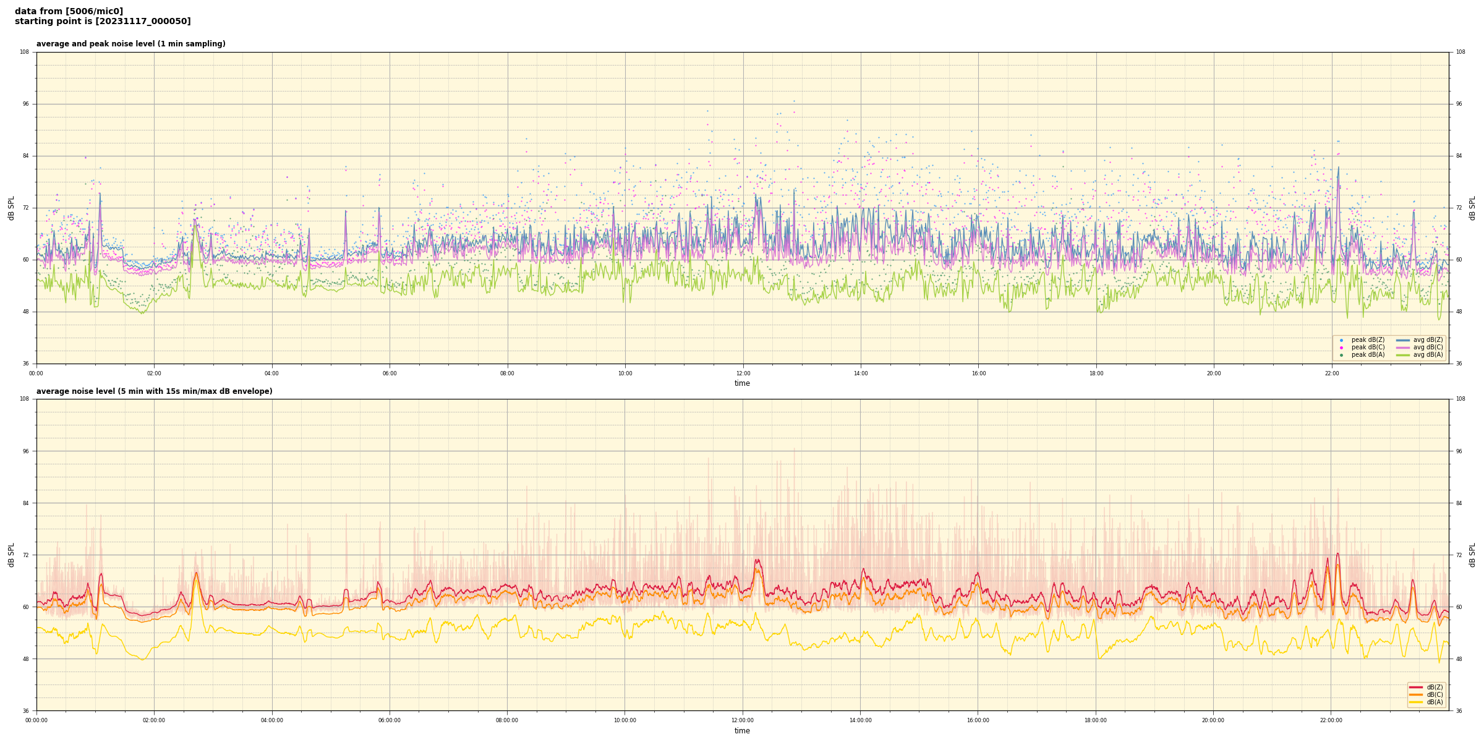The height and width of the screenshot is (742, 1484).
Task: Click the 18:00:00 tick label on bottom chart
Action: coord(1096,720)
